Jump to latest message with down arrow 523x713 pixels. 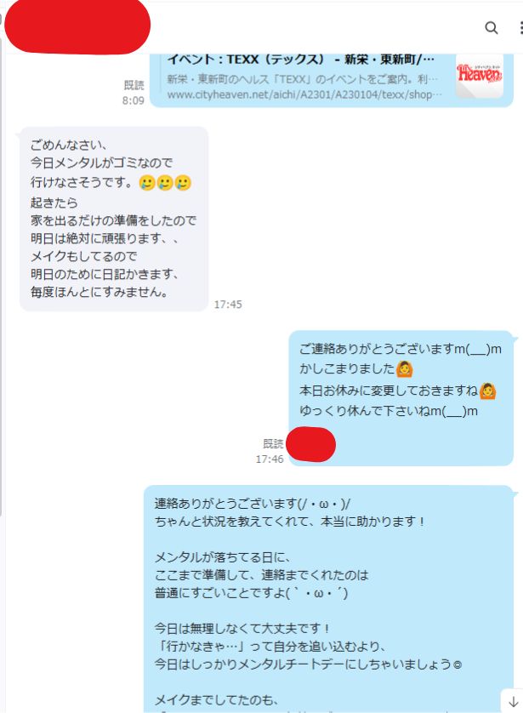pyautogui.click(x=513, y=702)
